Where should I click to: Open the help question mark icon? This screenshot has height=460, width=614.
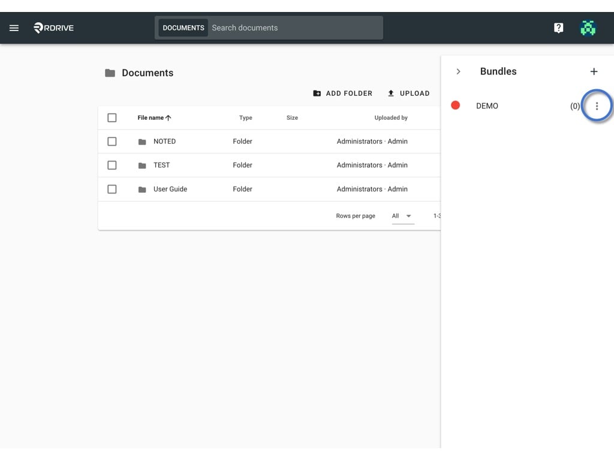pyautogui.click(x=558, y=28)
